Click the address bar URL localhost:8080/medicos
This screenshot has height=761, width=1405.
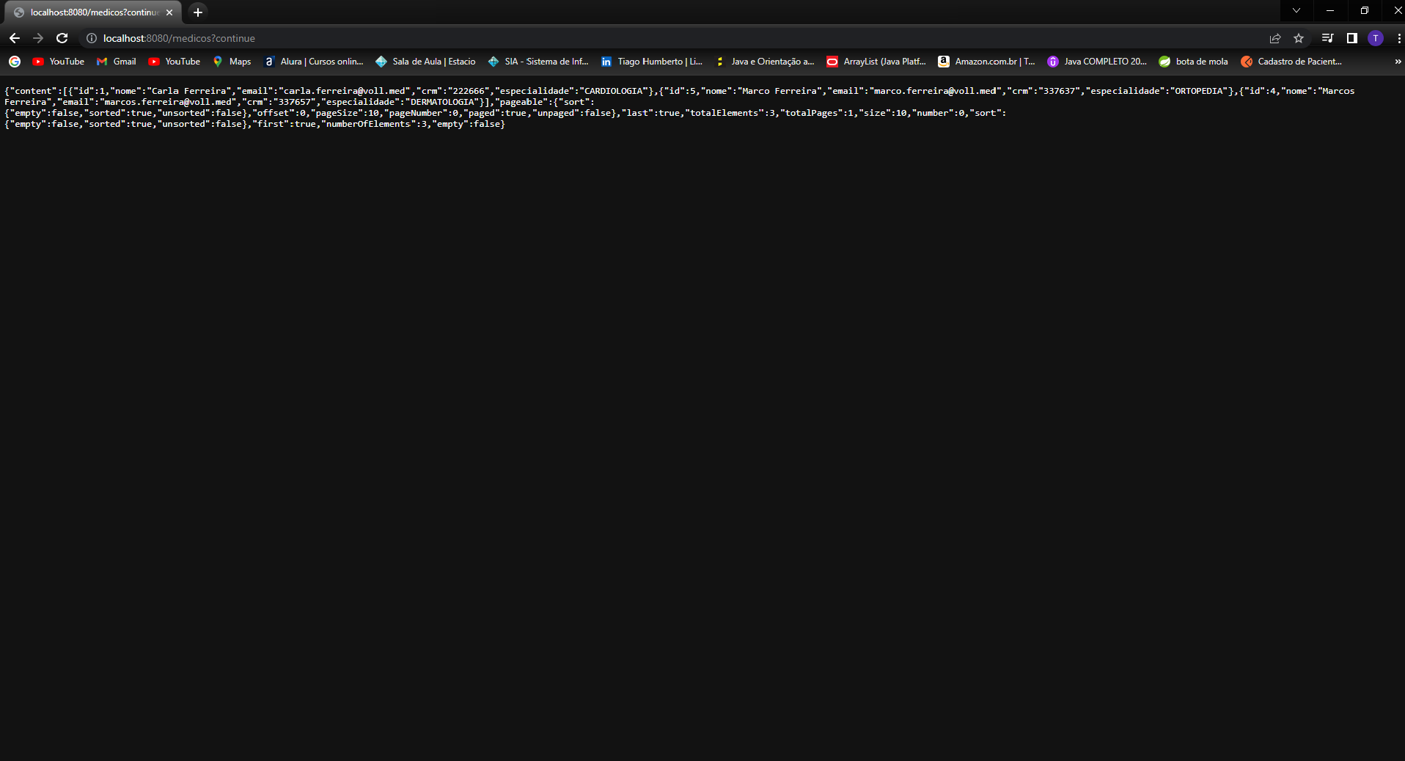[179, 38]
